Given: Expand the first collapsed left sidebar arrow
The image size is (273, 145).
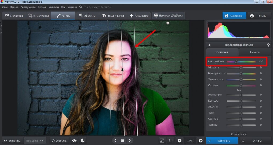Looking at the screenshot, I should [x=1, y=22].
